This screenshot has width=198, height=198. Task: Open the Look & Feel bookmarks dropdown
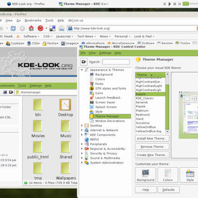tap(144, 36)
